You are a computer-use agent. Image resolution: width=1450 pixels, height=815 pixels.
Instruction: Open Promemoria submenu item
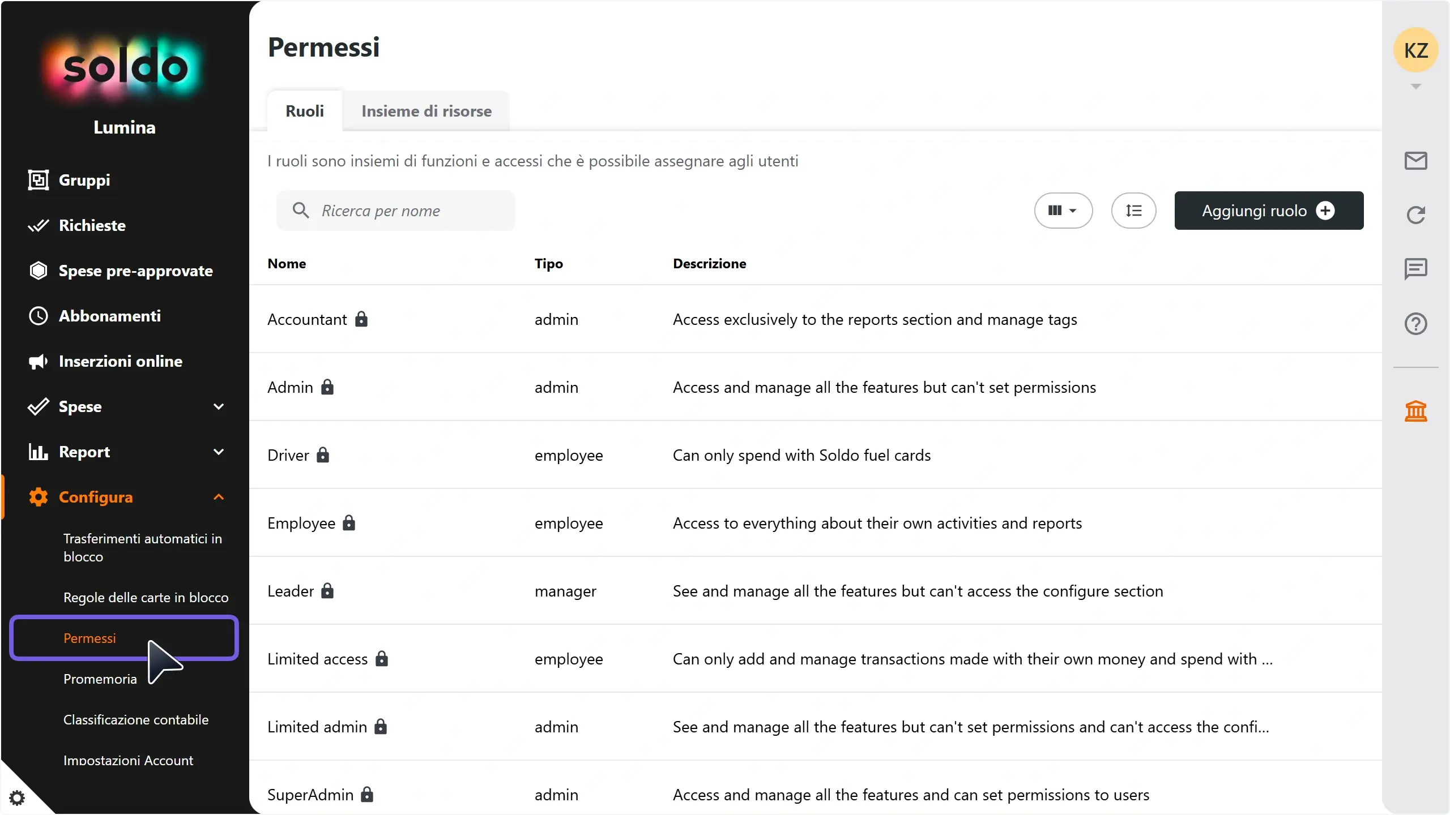[x=100, y=679]
